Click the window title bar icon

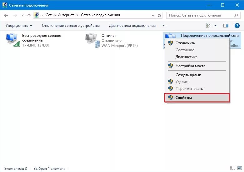pos(5,5)
